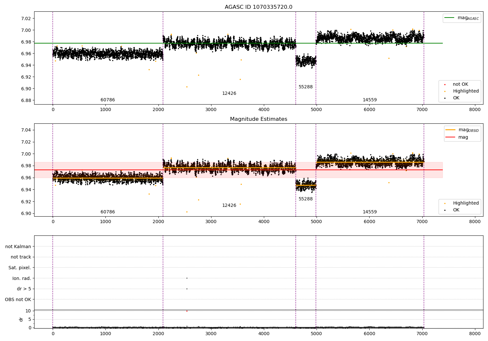Click the "OBS not OK" axis label
488x341 pixels.
tap(18, 299)
